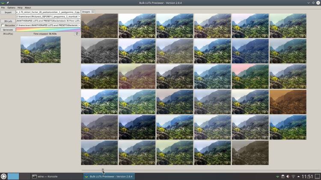This screenshot has width=321, height=180.
Task: Click the 11:51 clock
Action: point(307,176)
